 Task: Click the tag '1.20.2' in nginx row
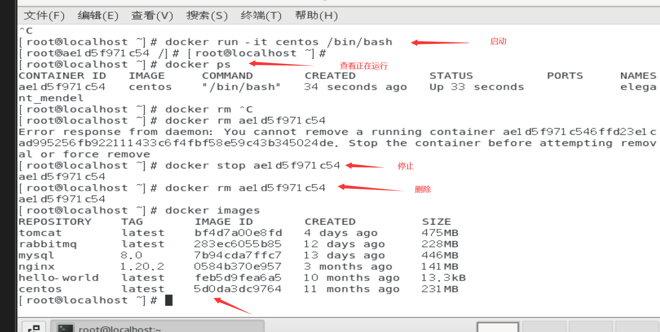pyautogui.click(x=142, y=267)
